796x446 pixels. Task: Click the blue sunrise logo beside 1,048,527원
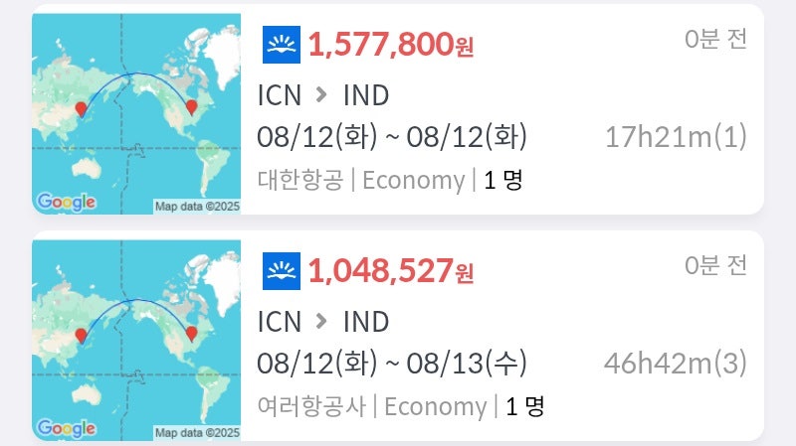(282, 271)
